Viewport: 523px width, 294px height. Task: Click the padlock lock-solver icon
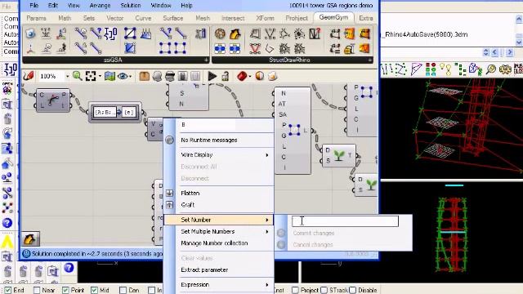point(226,76)
